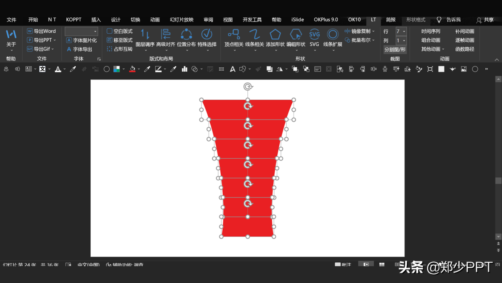The height and width of the screenshot is (283, 502).
Task: Click the align right icon in quick toolbar
Action: click(x=362, y=69)
